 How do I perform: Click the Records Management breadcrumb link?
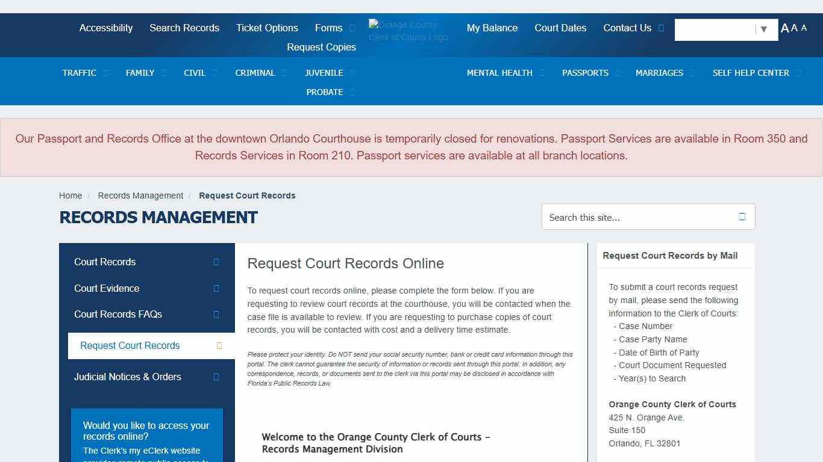[x=140, y=196]
